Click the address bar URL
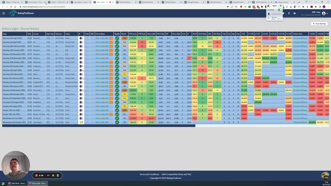The height and width of the screenshot is (186, 331). [x=44, y=7]
